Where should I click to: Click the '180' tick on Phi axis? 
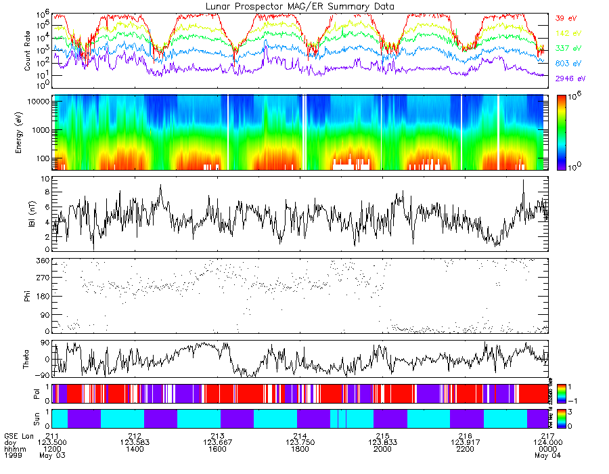pos(43,297)
